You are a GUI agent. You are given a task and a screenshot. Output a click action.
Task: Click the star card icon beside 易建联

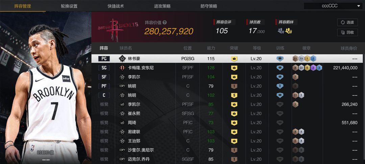click(x=122, y=132)
